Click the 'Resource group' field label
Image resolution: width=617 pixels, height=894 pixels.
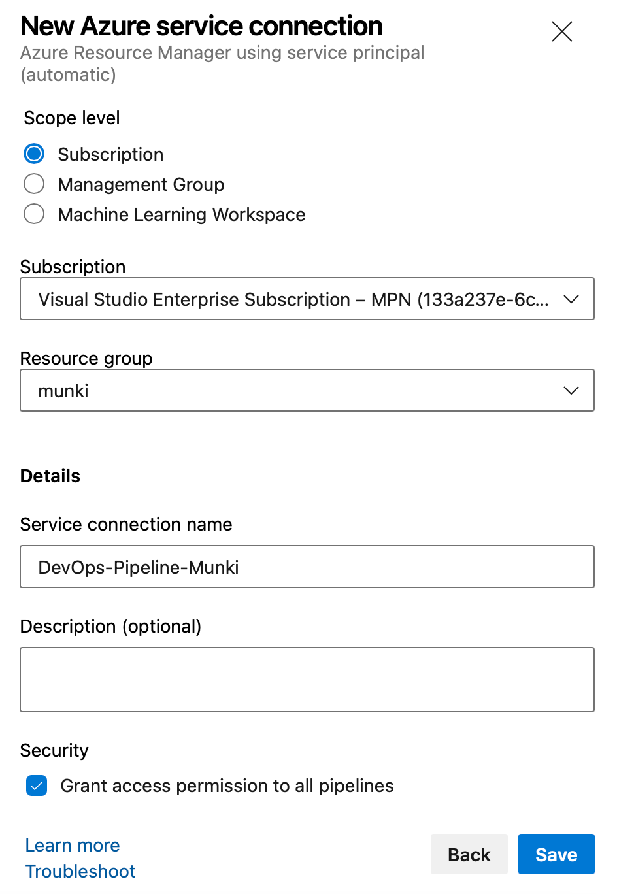(x=86, y=359)
